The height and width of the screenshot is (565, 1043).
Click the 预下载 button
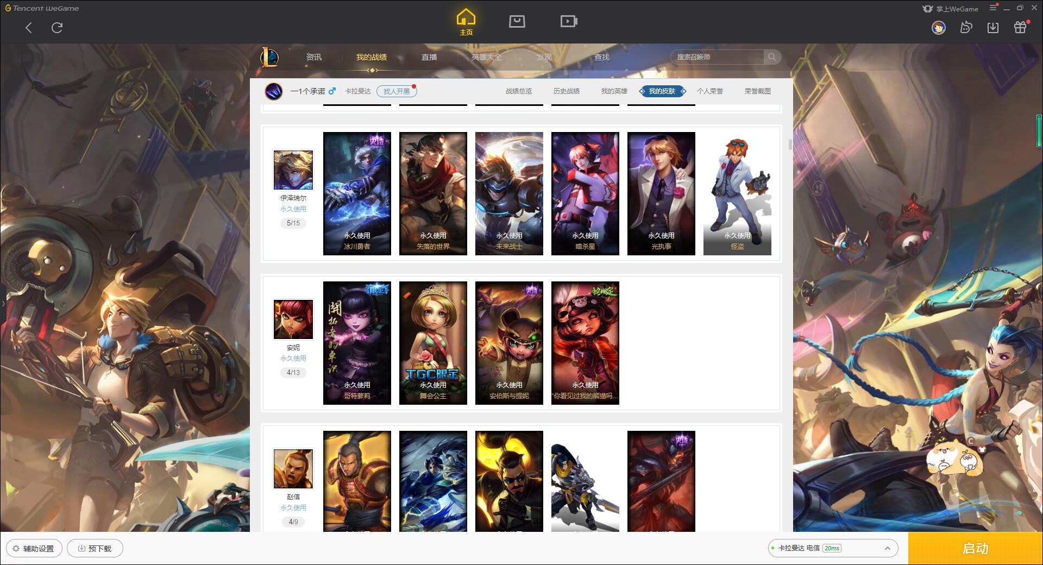pyautogui.click(x=95, y=549)
